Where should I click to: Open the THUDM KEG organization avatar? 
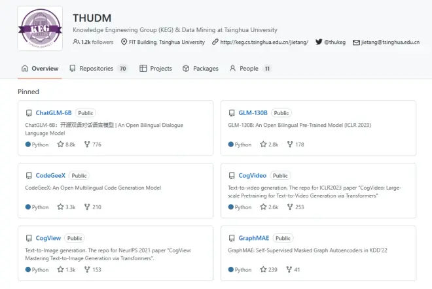click(40, 29)
